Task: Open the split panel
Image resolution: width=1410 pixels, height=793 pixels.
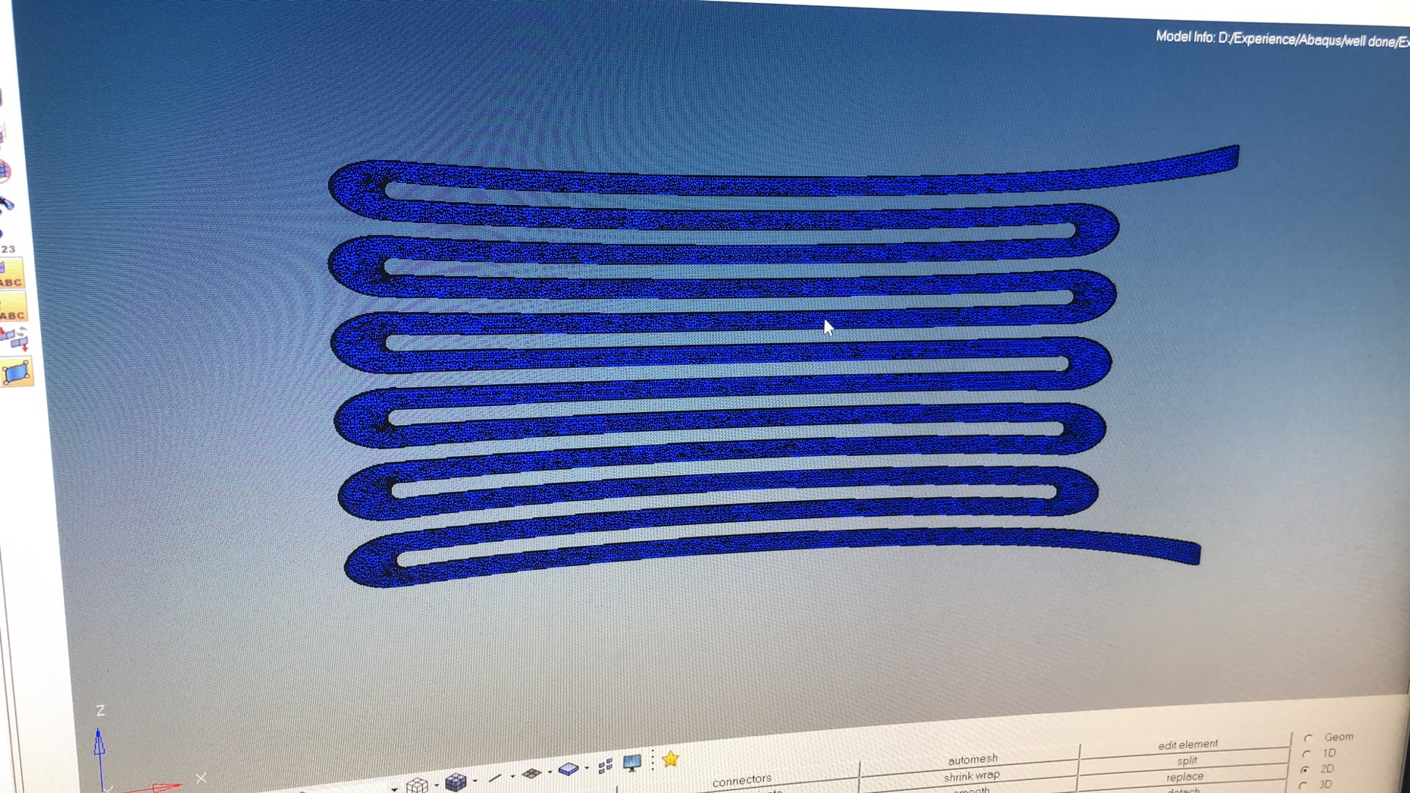Action: (1187, 760)
